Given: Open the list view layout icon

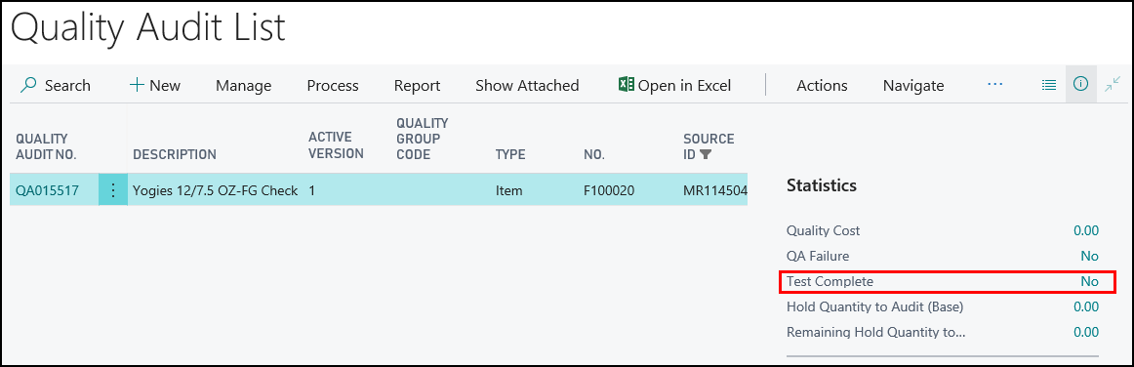Looking at the screenshot, I should coord(1048,85).
